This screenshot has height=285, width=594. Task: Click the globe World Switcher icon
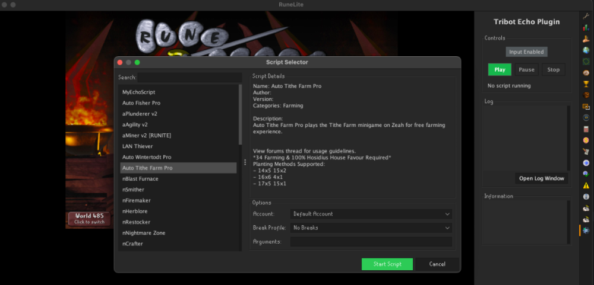click(586, 50)
